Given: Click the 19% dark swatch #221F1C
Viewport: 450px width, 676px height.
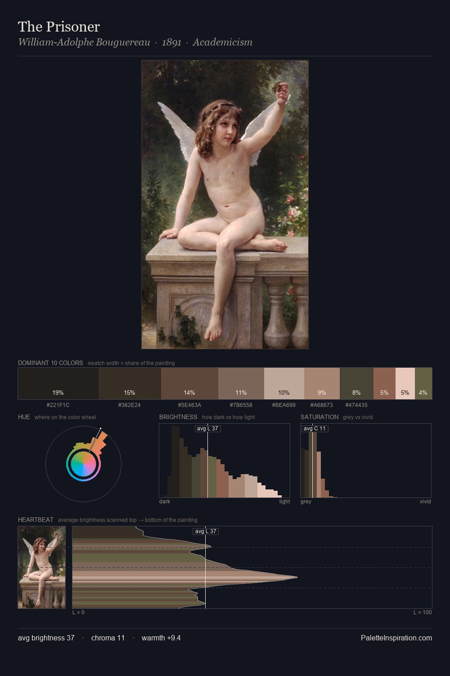Looking at the screenshot, I should pos(58,384).
